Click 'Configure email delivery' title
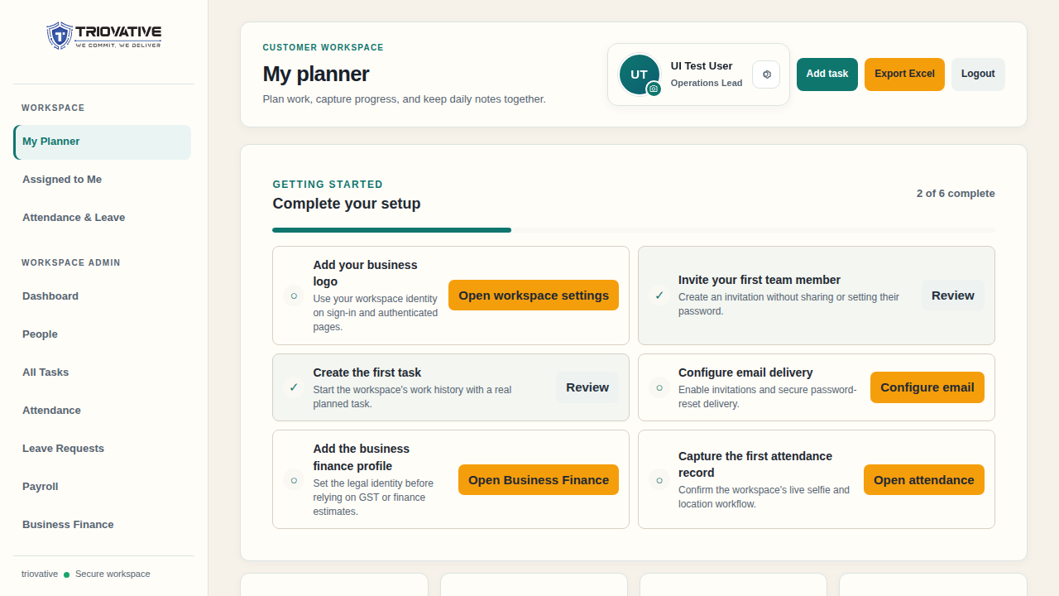This screenshot has height=596, width=1059. (x=745, y=372)
